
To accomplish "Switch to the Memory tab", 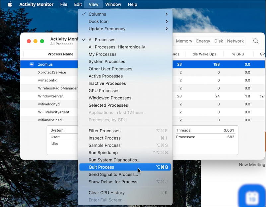I will click(x=184, y=41).
